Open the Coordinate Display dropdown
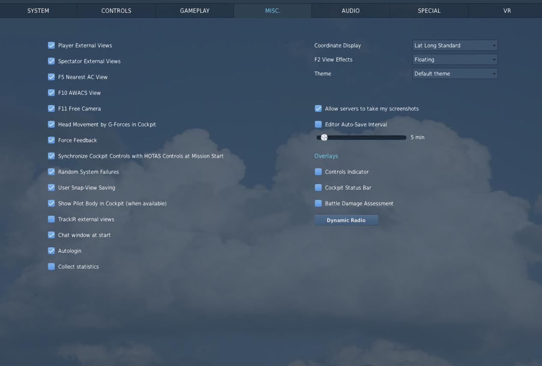Viewport: 542px width, 366px height. click(x=455, y=45)
